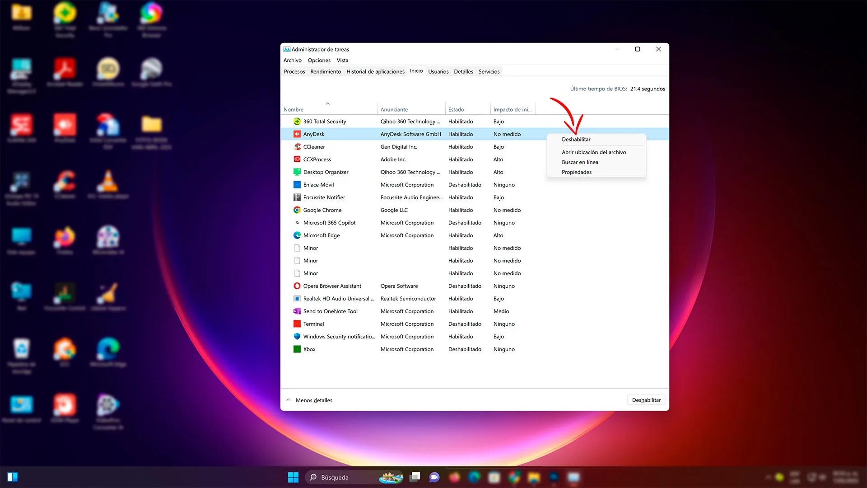Click the Google LLC publisher cell
867x488 pixels.
[394, 210]
